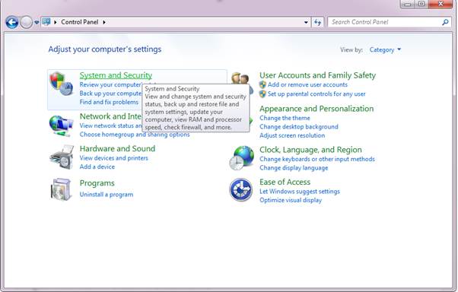Open Clock, Language, and Region category
This screenshot has width=458, height=292.
pyautogui.click(x=310, y=150)
